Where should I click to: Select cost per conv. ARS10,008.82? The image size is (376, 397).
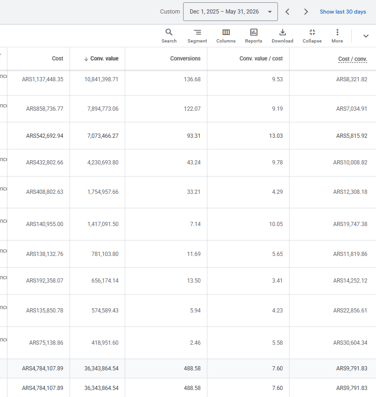pos(350,162)
